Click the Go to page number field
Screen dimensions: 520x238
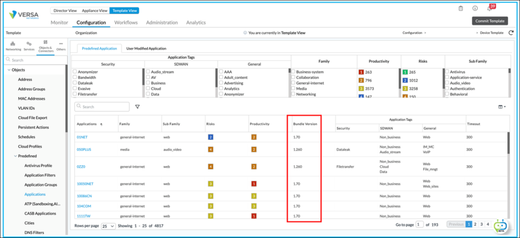click(x=419, y=224)
